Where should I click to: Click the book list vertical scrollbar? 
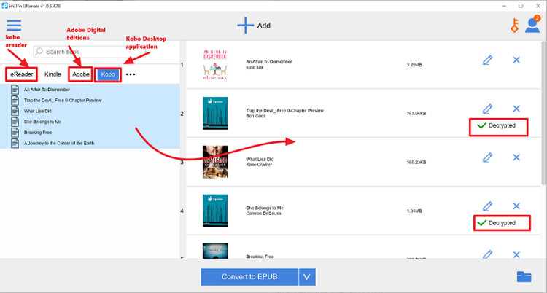[x=543, y=114]
